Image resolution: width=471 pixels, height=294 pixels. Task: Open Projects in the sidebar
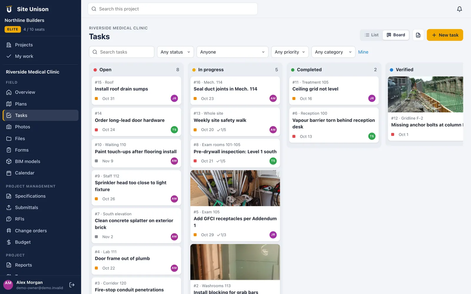[x=41, y=45]
